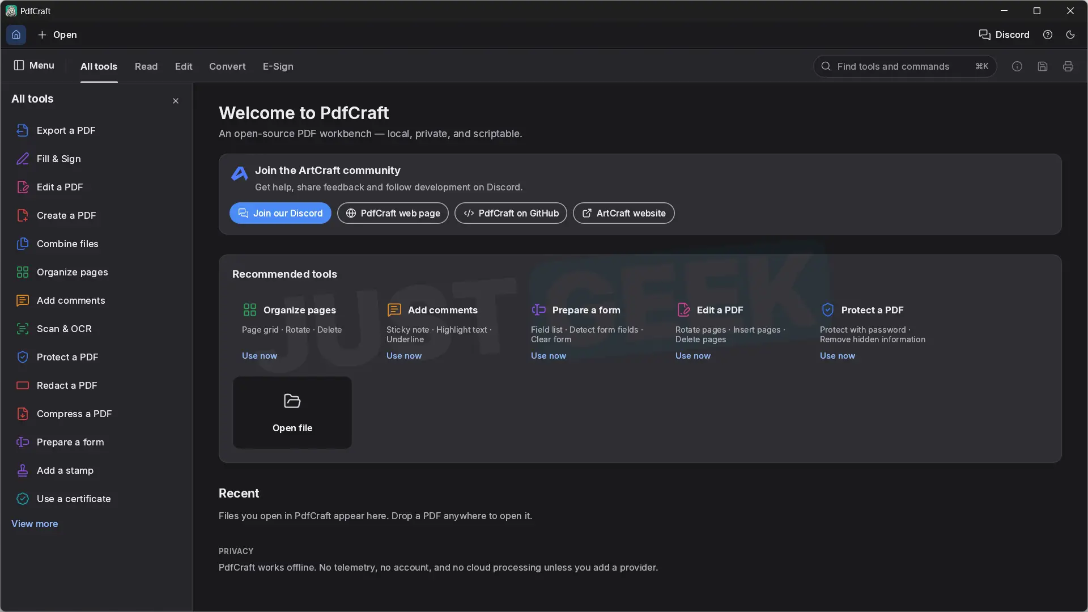Click the Join our Discord button
Viewport: 1088px width, 612px height.
tap(280, 213)
